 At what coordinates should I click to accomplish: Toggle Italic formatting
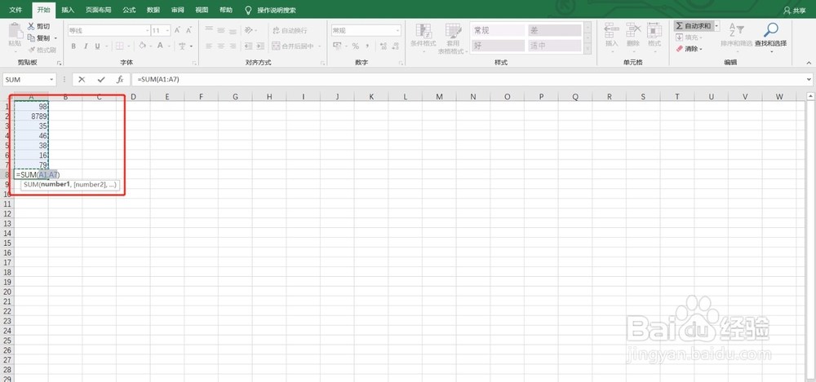tap(86, 46)
